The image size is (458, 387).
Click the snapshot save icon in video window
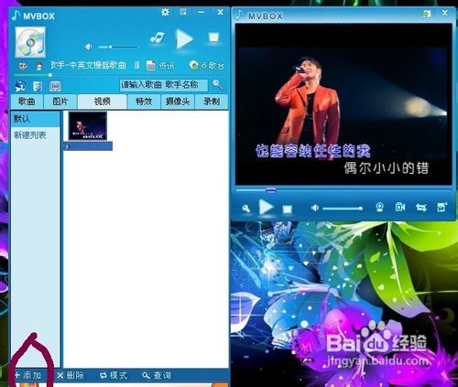click(x=442, y=207)
